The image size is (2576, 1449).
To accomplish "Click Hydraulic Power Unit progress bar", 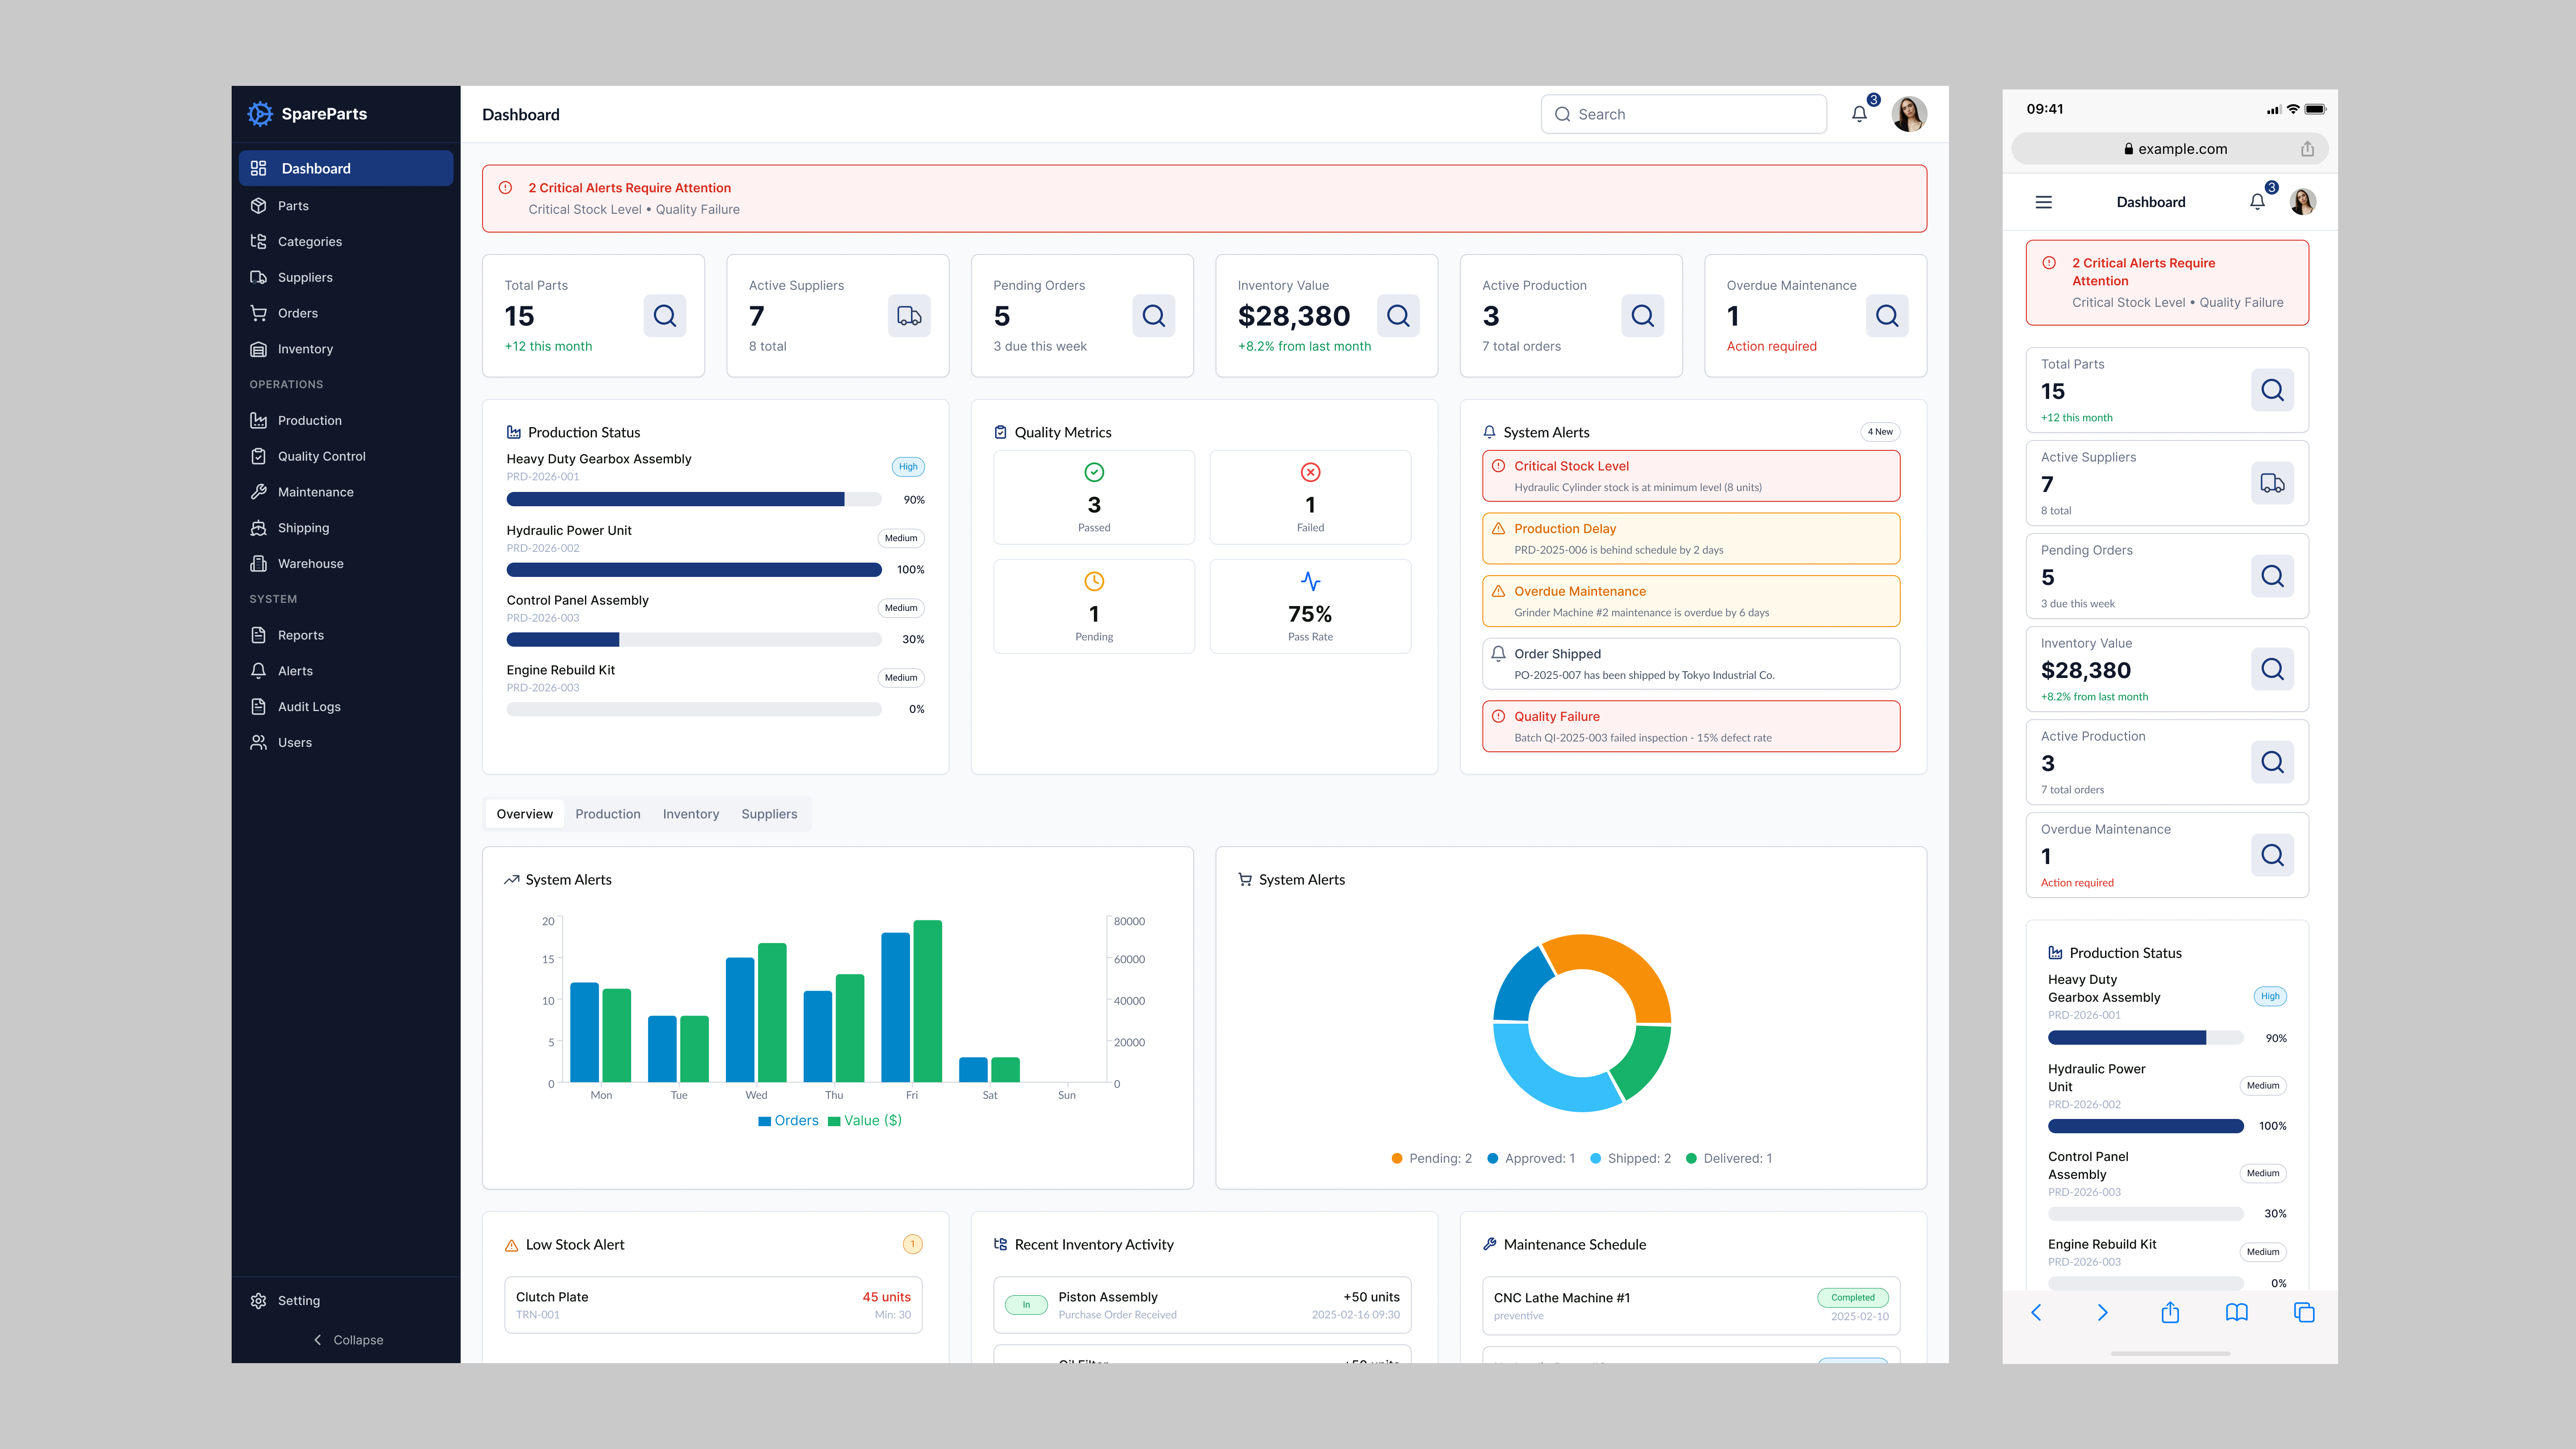I will (694, 570).
